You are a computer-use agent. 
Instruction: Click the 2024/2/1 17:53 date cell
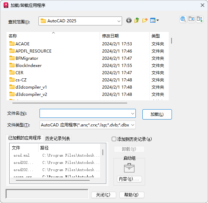click(117, 44)
